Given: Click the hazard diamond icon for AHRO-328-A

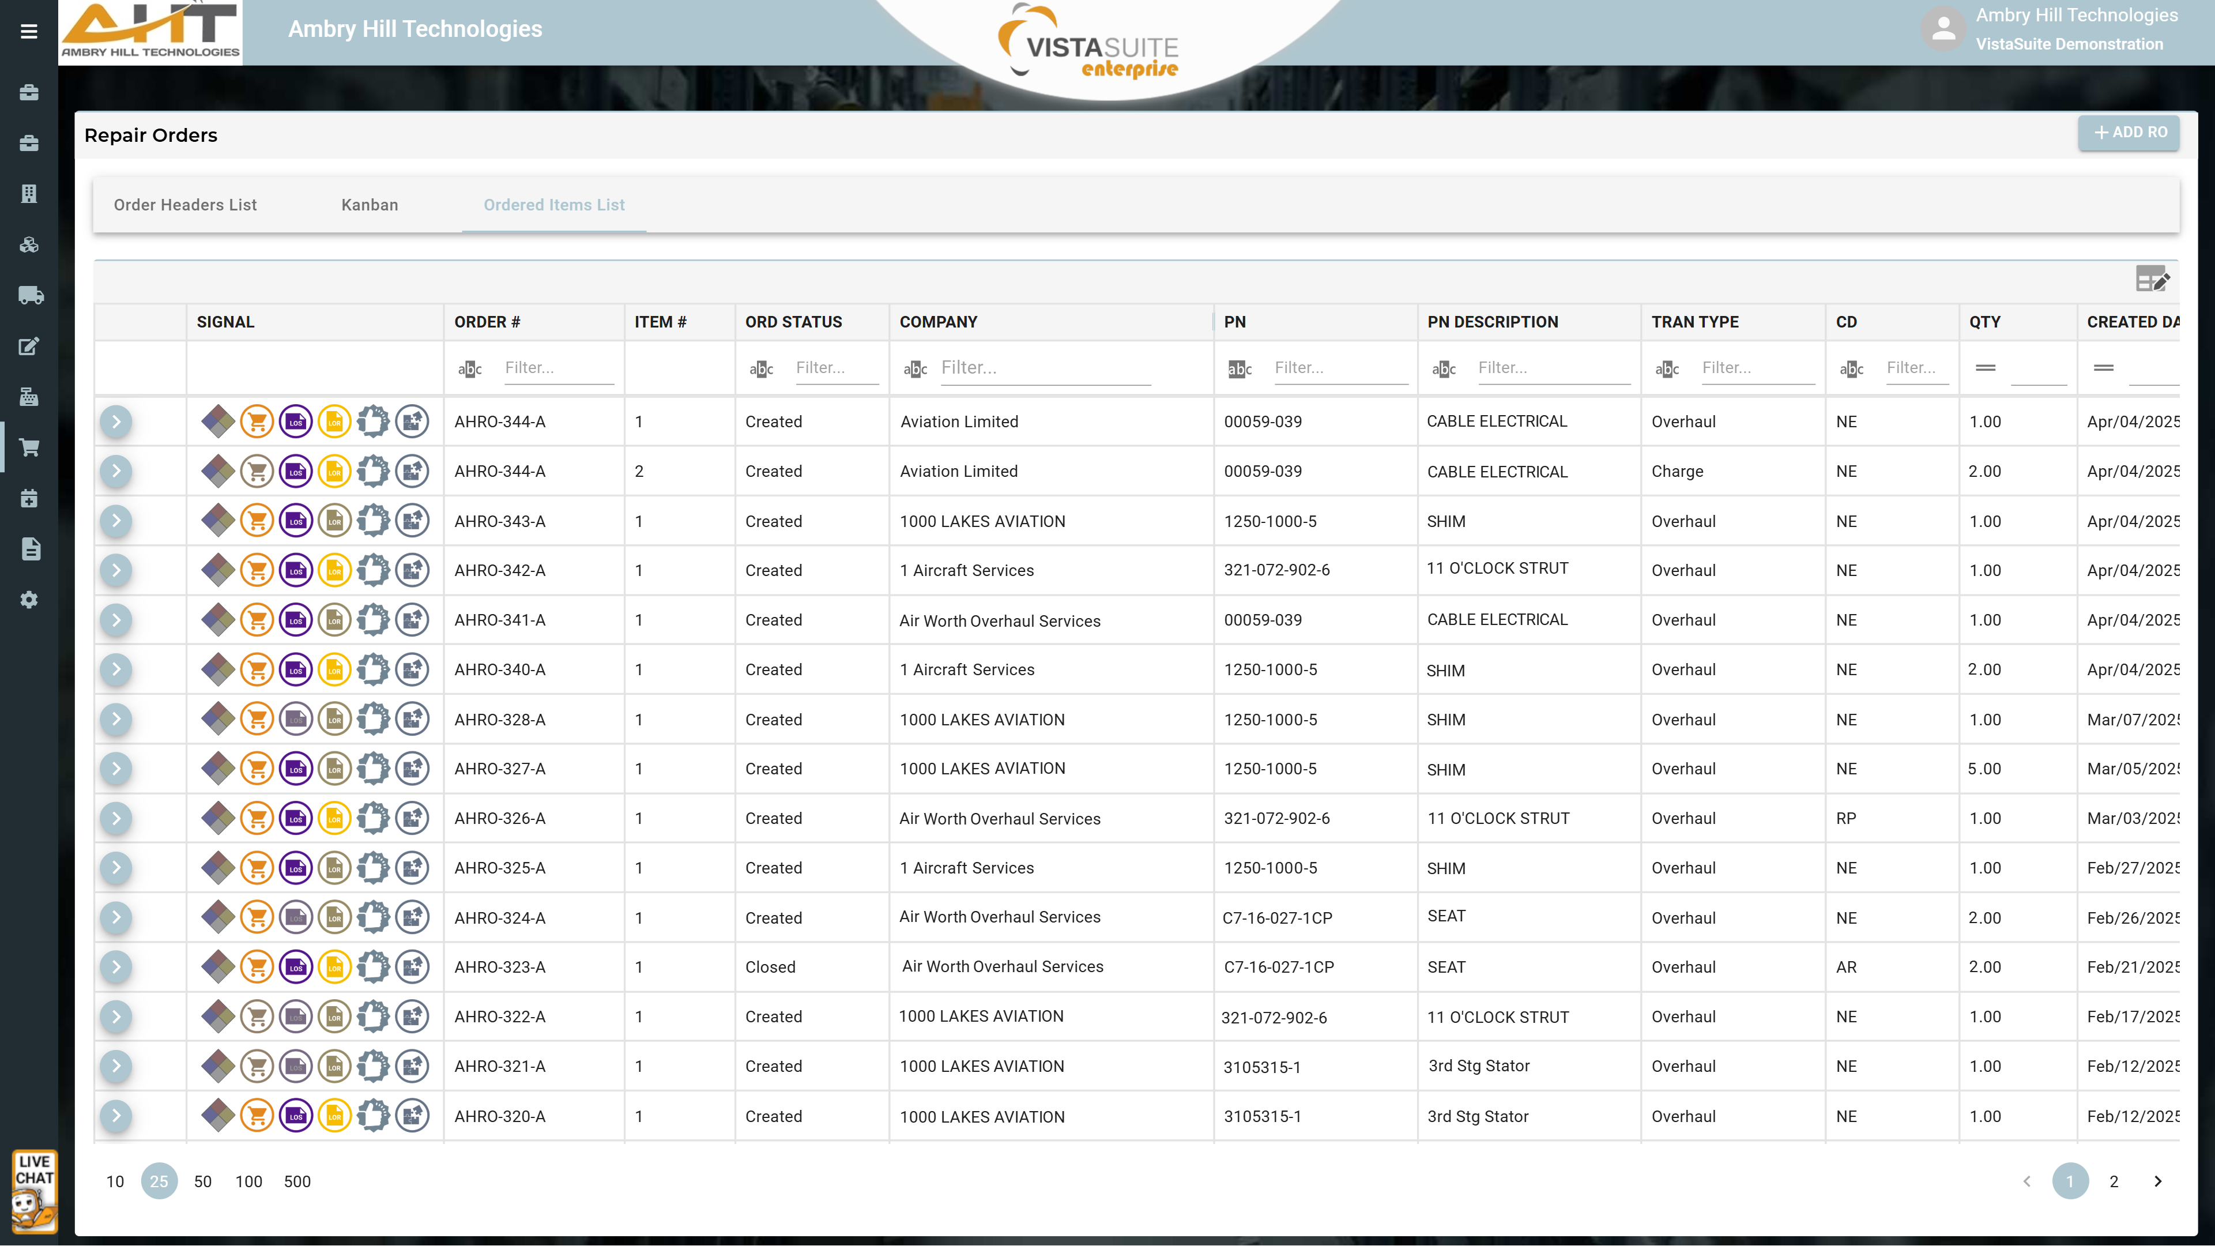Looking at the screenshot, I should pos(217,720).
